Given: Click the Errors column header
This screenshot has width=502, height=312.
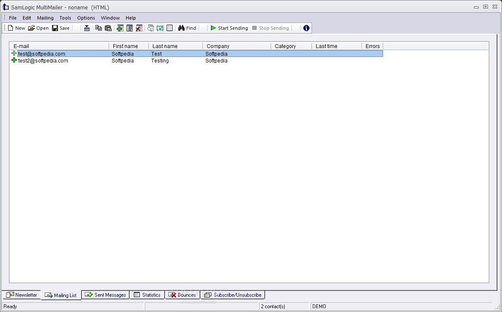Looking at the screenshot, I should [x=372, y=46].
